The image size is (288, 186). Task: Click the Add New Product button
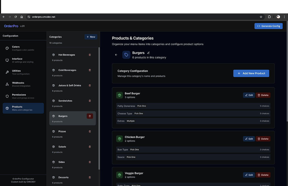[251, 73]
